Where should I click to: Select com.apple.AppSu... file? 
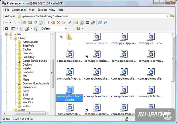pos(124,38)
